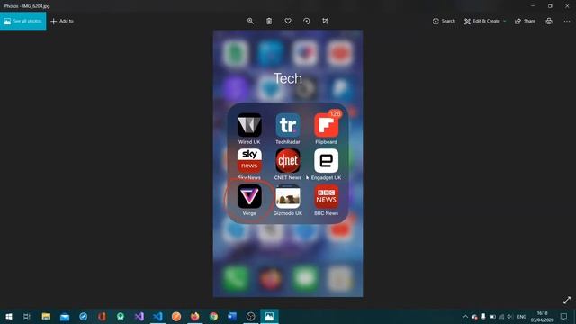Open File Explorer from the taskbar
The image size is (576, 324).
pos(46,316)
